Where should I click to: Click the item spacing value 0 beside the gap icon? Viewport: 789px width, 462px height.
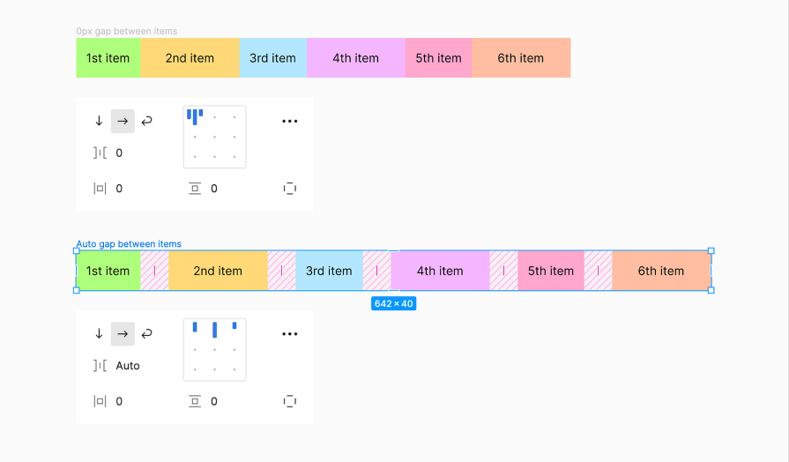(119, 153)
